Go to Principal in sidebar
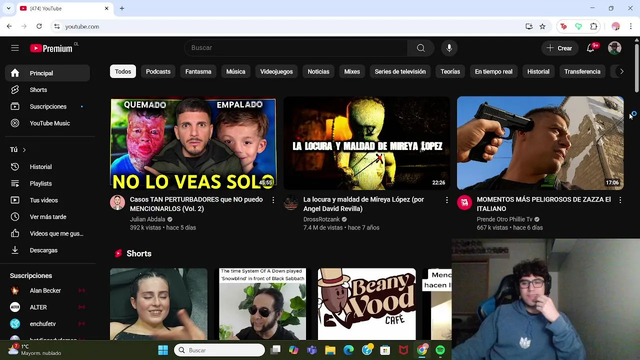The image size is (640, 360). tap(48, 73)
